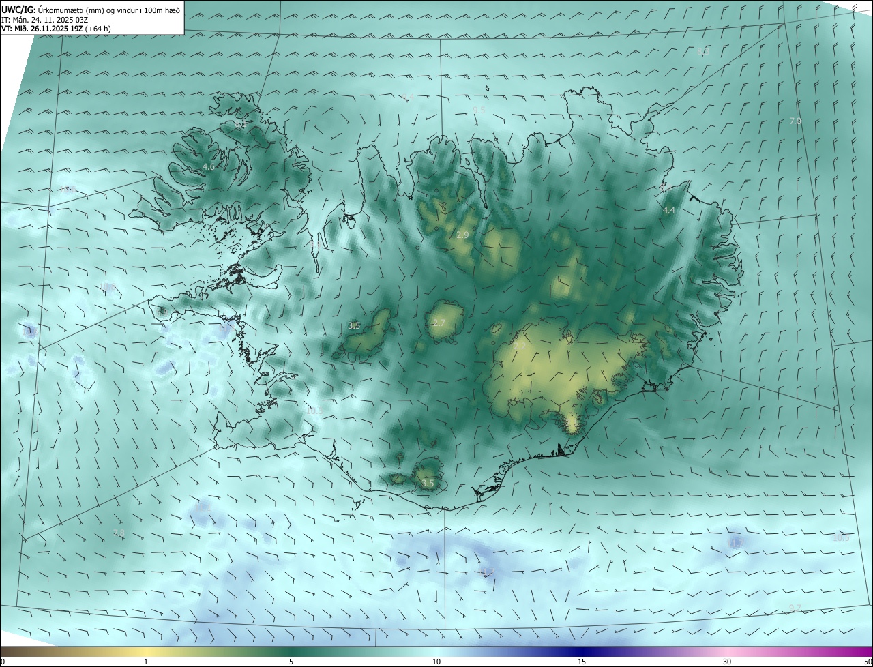This screenshot has height=667, width=873.
Task: Click the 9.7 value over the southeastern sea
Action: [x=795, y=608]
